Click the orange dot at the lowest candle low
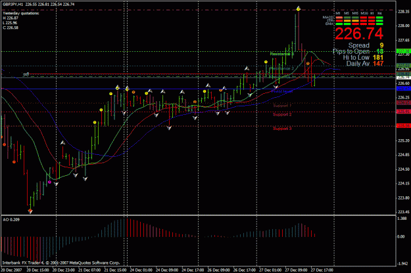411x273 pixels. (30, 210)
